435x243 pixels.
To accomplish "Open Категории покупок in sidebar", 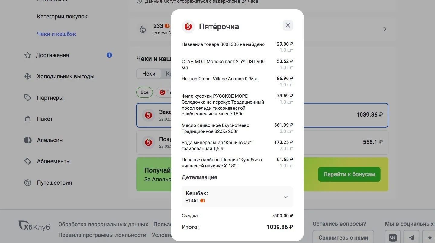I will click(x=62, y=17).
